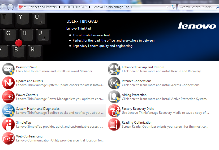
Task: Open the recent pages dropdown next to Forward
Action: point(16,7)
